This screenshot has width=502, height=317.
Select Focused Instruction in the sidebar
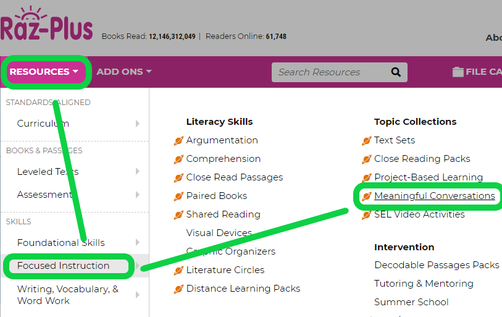click(x=63, y=266)
